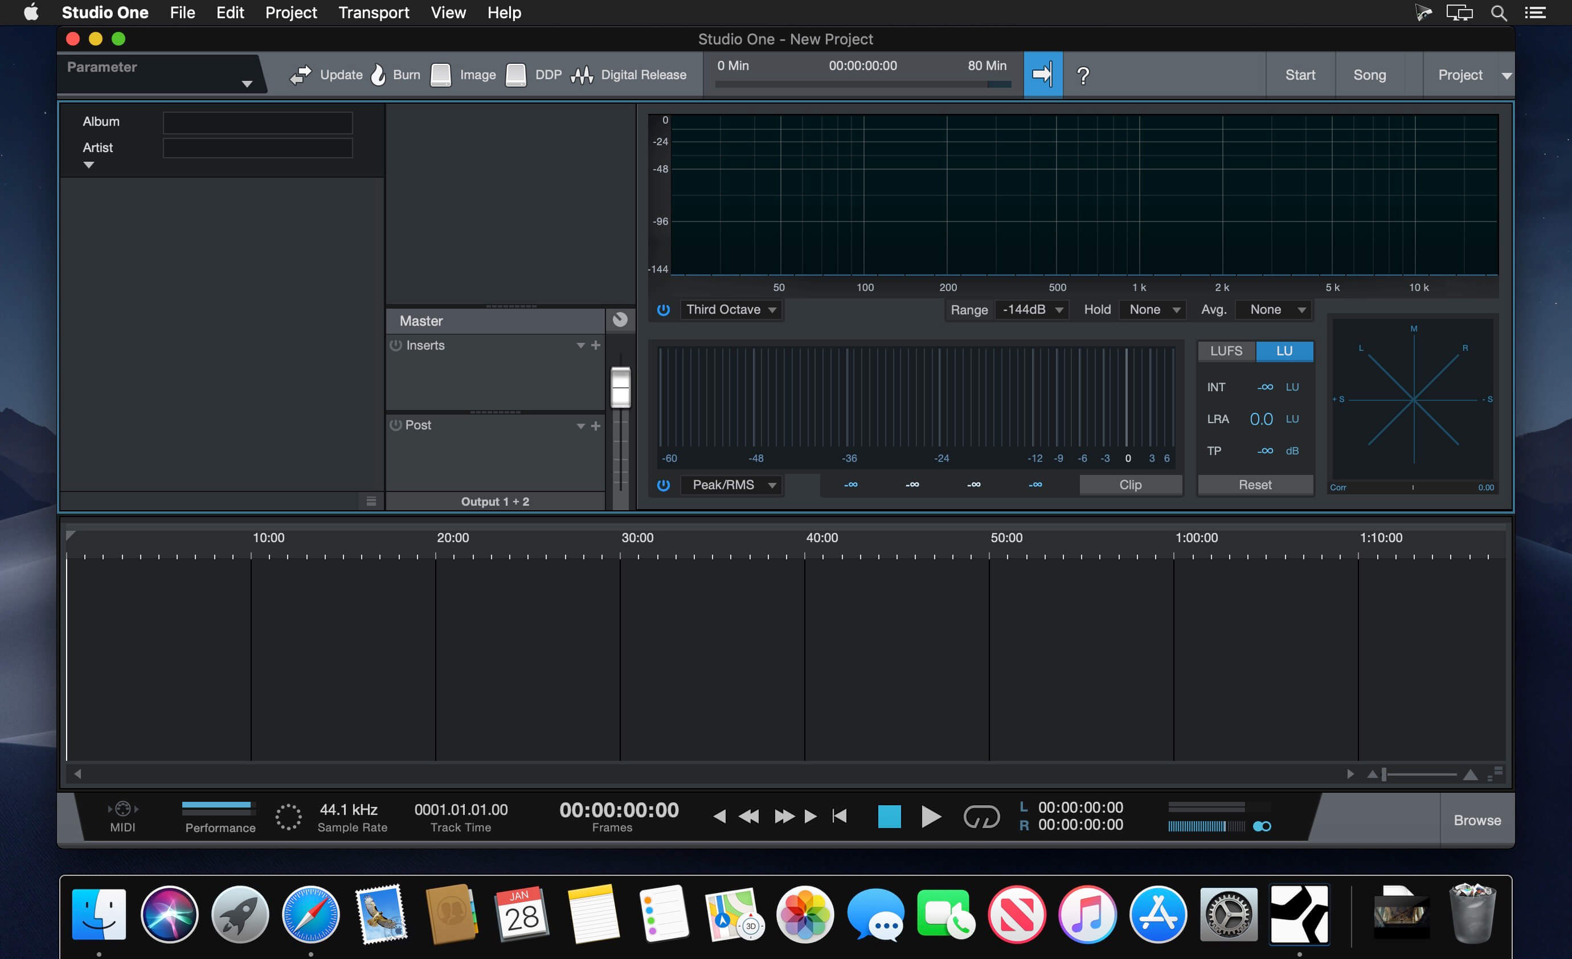Open the Hold None dropdown

[x=1153, y=309]
